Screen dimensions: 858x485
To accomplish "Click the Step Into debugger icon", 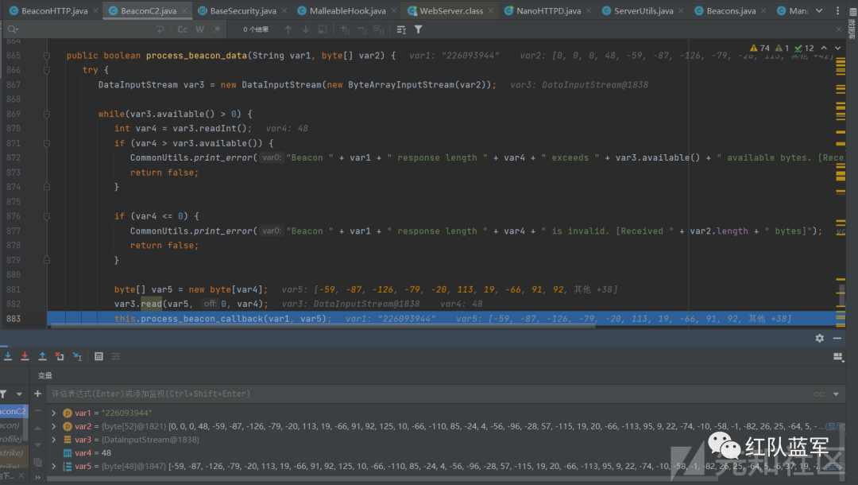I will tap(8, 356).
